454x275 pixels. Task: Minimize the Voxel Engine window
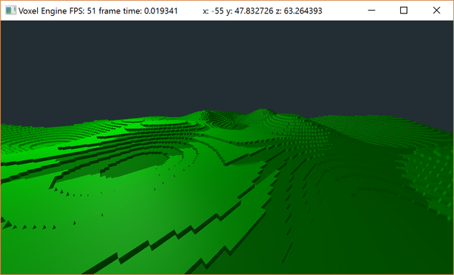click(x=372, y=11)
